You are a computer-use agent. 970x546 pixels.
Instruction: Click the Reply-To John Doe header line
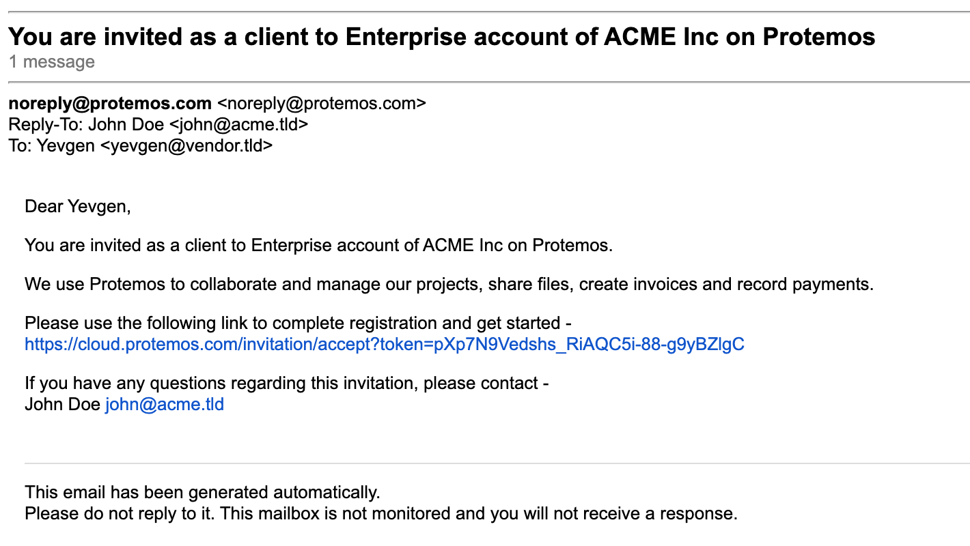(158, 125)
